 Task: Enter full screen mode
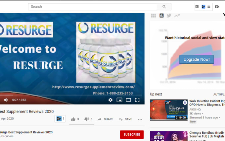137,100
